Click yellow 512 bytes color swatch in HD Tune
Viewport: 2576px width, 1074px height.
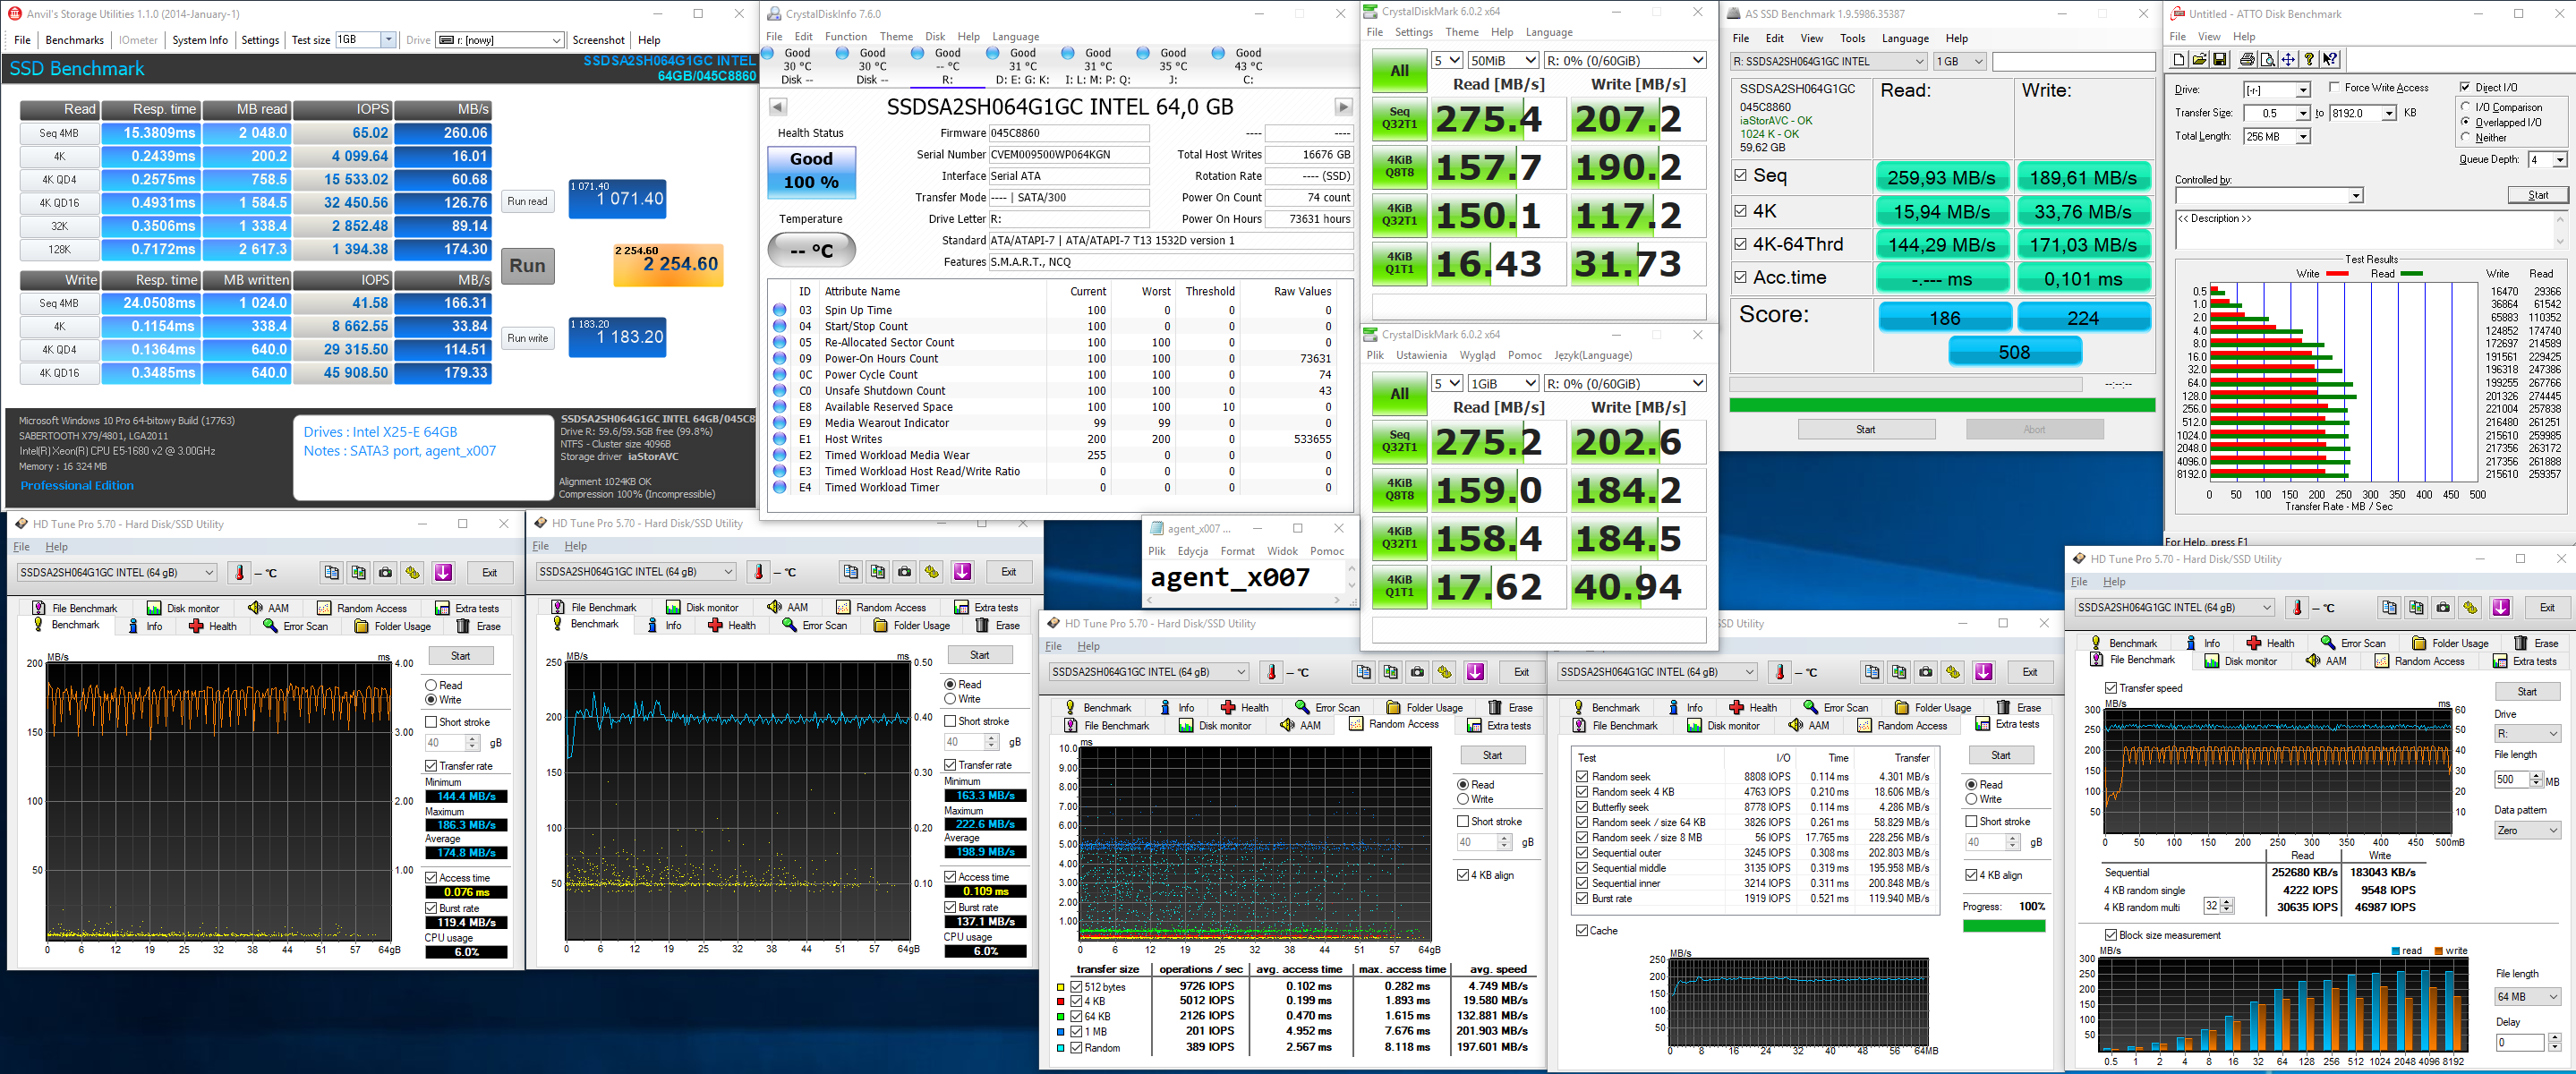(1061, 987)
